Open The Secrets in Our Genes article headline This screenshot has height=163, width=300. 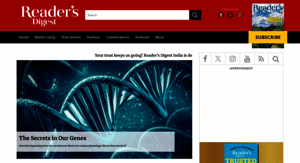pos(53,138)
